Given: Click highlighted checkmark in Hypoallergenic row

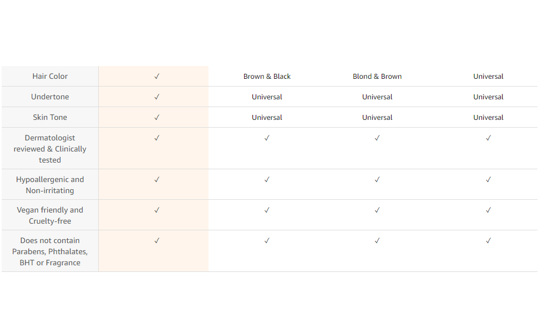Looking at the screenshot, I should click(157, 180).
